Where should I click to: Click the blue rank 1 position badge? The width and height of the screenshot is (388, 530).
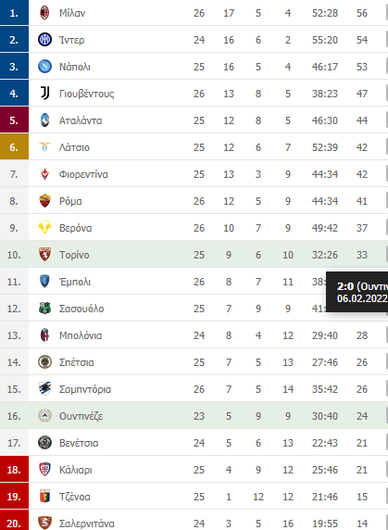coord(14,12)
